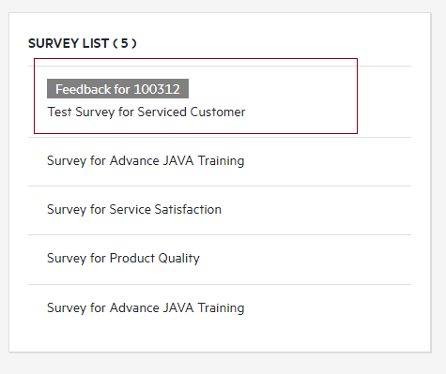Open the last 'Survey for Advance JAVA Training' entry
The height and width of the screenshot is (374, 446).
point(146,308)
